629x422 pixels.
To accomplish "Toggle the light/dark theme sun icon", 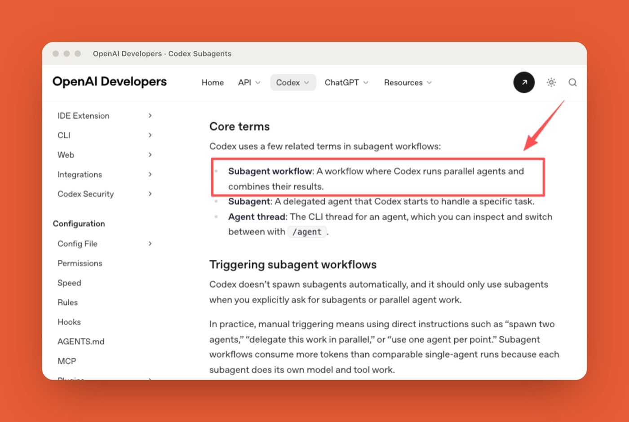I will (x=551, y=82).
